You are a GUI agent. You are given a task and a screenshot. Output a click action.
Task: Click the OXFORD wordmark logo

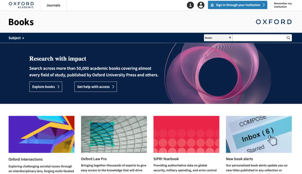[274, 22]
